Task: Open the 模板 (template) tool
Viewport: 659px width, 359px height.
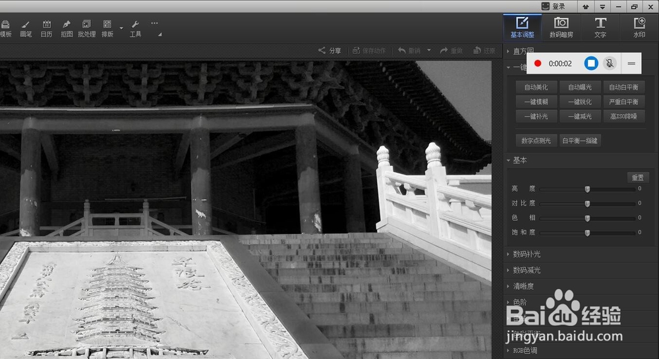Action: [x=5, y=29]
